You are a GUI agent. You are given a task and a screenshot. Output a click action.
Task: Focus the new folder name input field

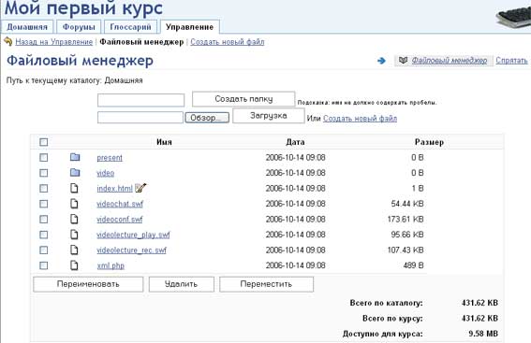click(140, 100)
